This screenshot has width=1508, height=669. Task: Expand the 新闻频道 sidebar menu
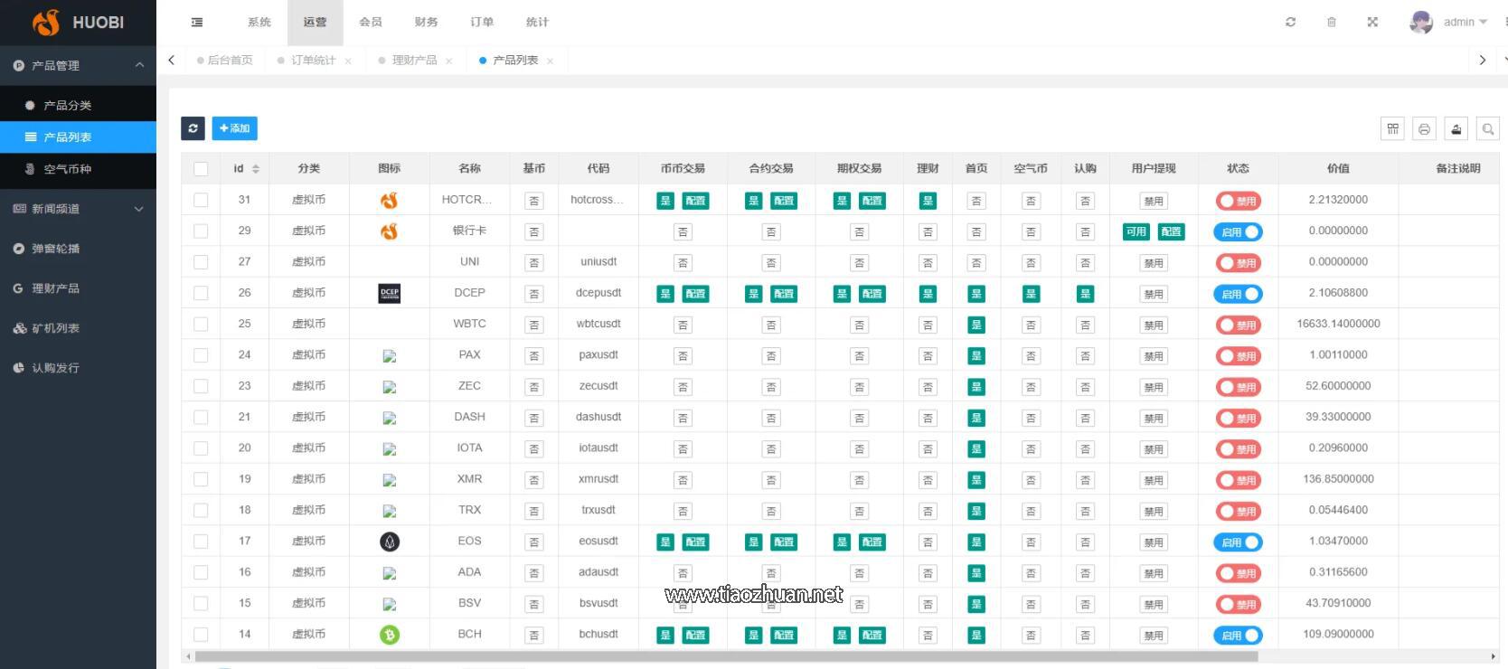click(x=78, y=209)
